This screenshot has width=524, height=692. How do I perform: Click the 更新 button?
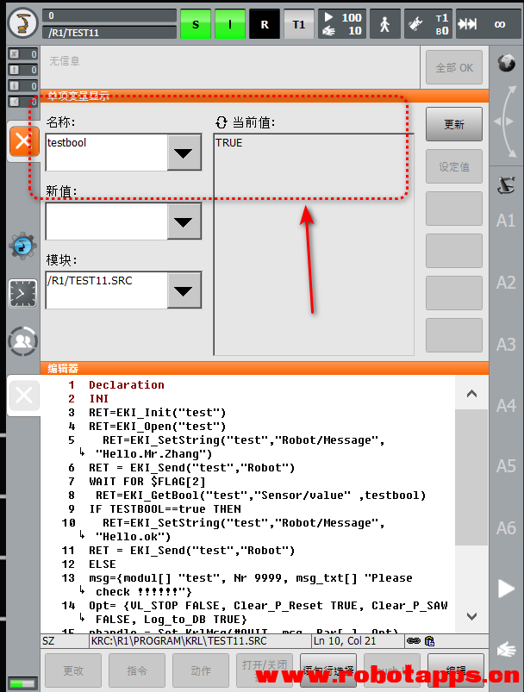point(454,124)
